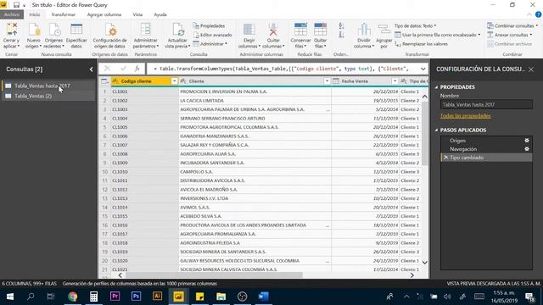Screen dimensions: 543x305
Task: Open Fecha Venta column filter dropdown
Action: pos(395,81)
